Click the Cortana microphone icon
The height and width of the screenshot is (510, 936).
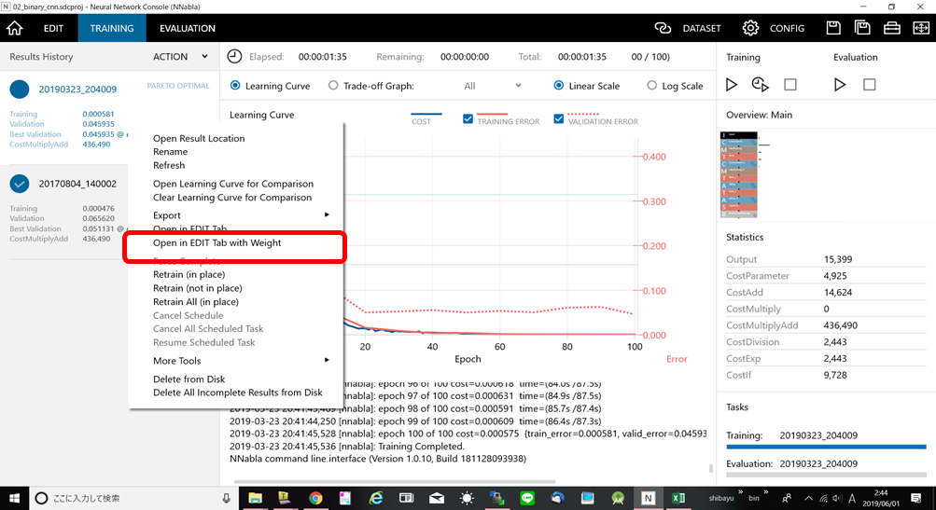click(226, 498)
